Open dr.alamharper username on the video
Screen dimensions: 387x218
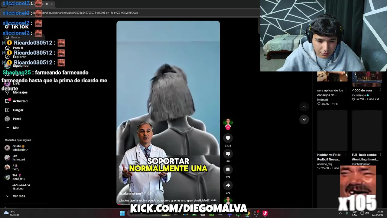[x=130, y=193]
